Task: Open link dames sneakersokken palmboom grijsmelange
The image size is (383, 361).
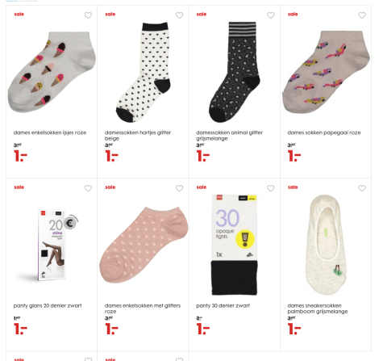Action: click(318, 309)
